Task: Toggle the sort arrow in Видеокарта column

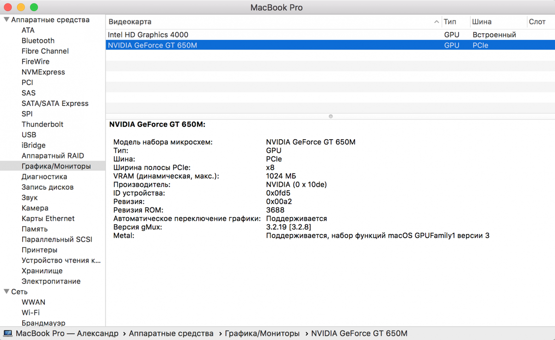Action: (437, 22)
